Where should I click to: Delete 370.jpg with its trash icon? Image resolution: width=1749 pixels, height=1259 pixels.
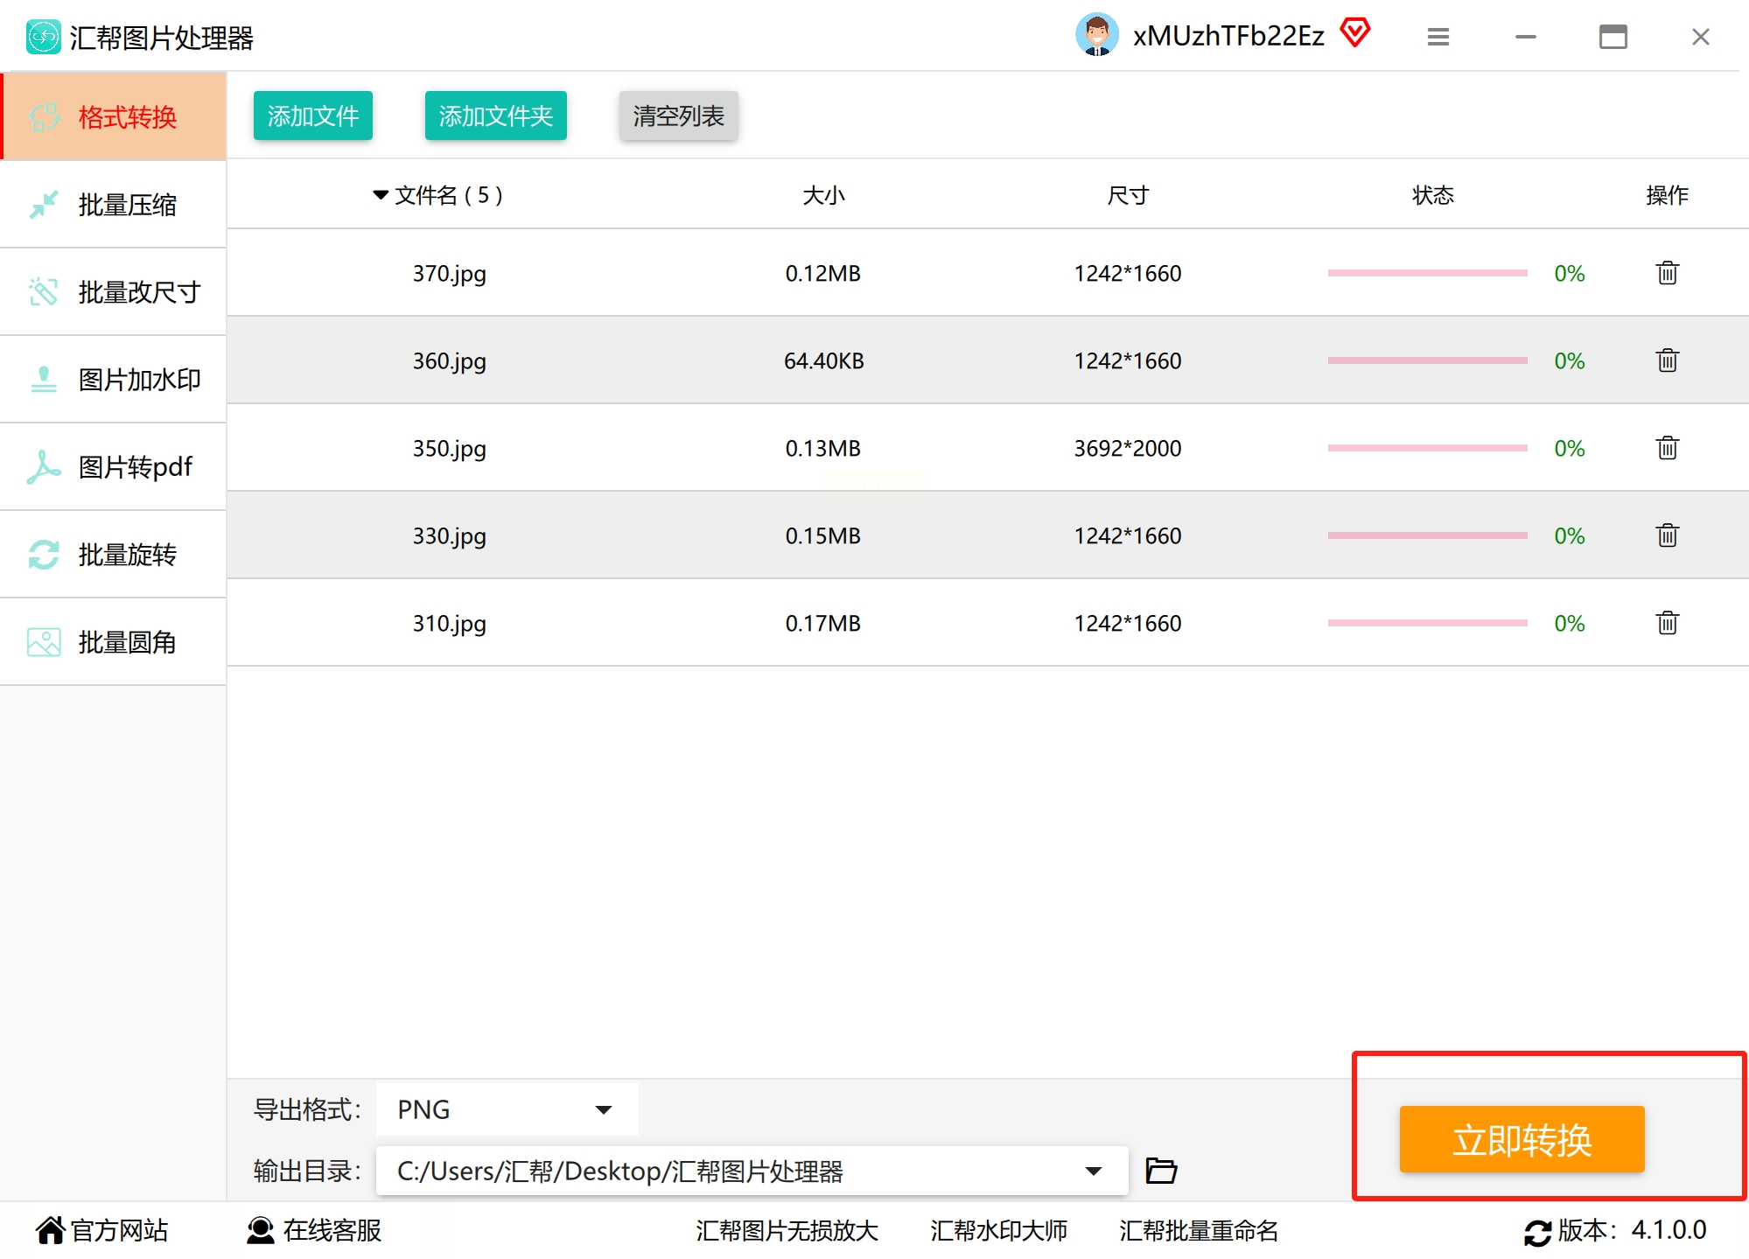(1667, 273)
